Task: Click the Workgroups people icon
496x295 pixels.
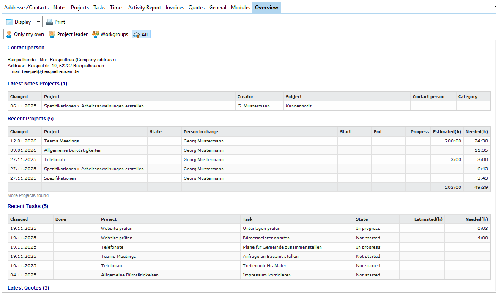Action: coord(96,34)
